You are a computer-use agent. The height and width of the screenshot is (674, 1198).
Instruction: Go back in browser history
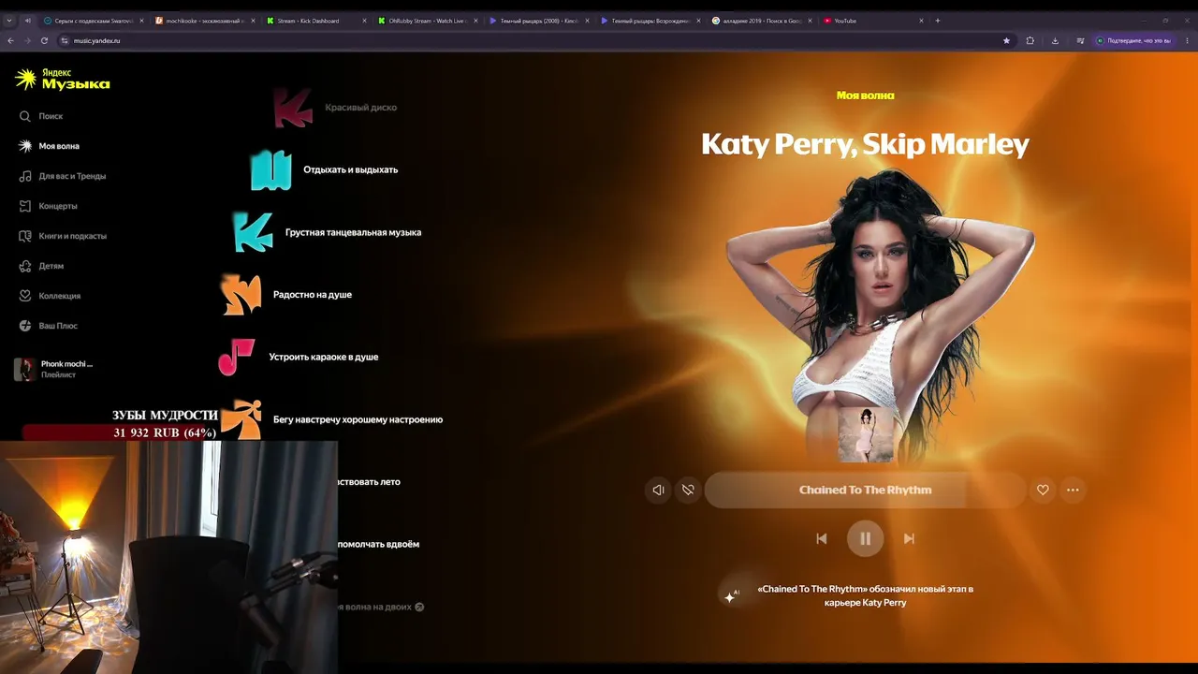(11, 40)
